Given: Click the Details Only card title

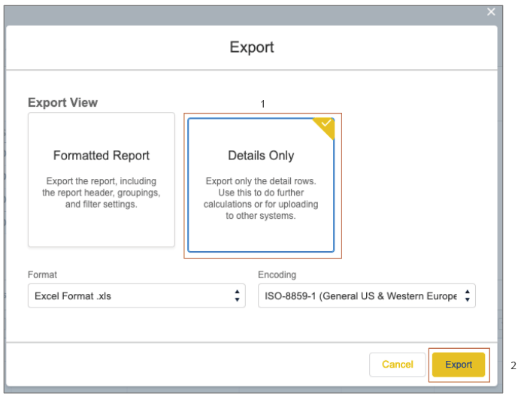Looking at the screenshot, I should point(261,156).
